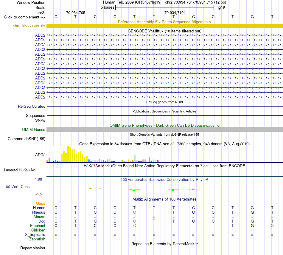Click the X_tropicalis species label

pyautogui.click(x=35, y=235)
